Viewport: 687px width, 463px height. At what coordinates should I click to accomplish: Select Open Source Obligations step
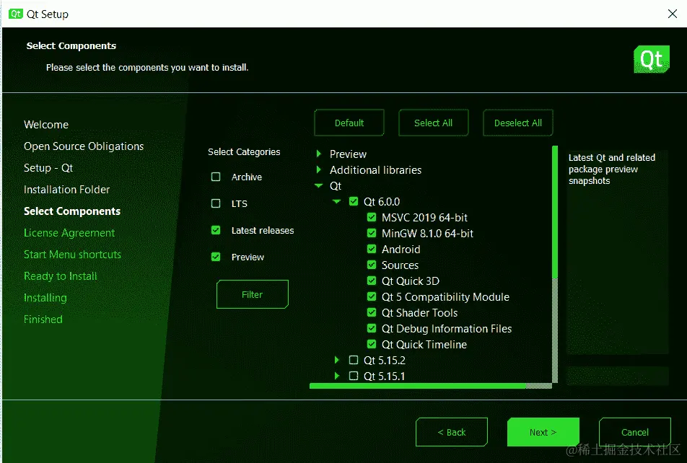tap(84, 146)
